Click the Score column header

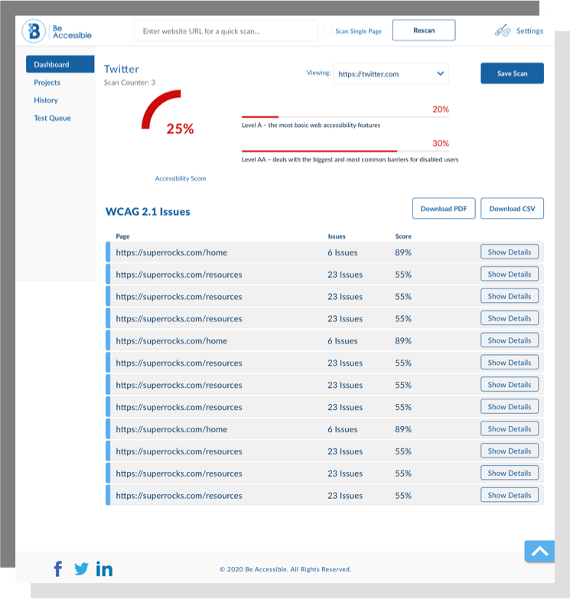[x=403, y=236]
